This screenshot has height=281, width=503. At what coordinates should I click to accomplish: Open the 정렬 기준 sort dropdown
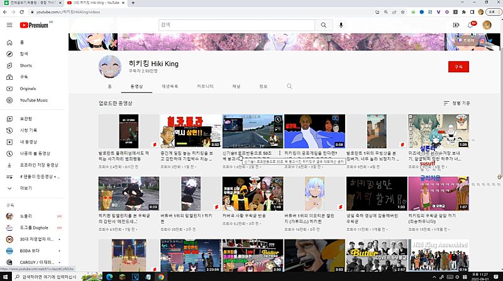tap(457, 102)
